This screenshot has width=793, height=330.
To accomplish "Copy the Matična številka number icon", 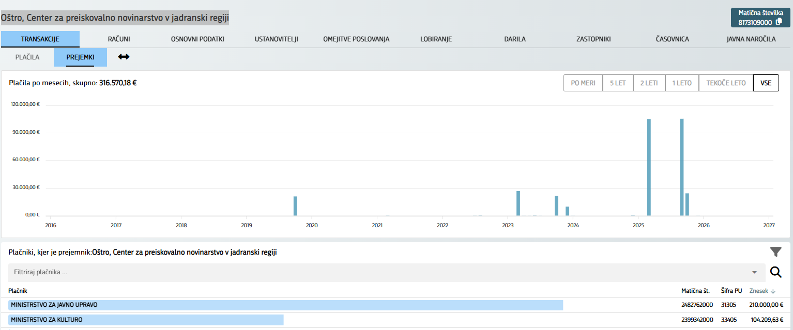I will 779,22.
